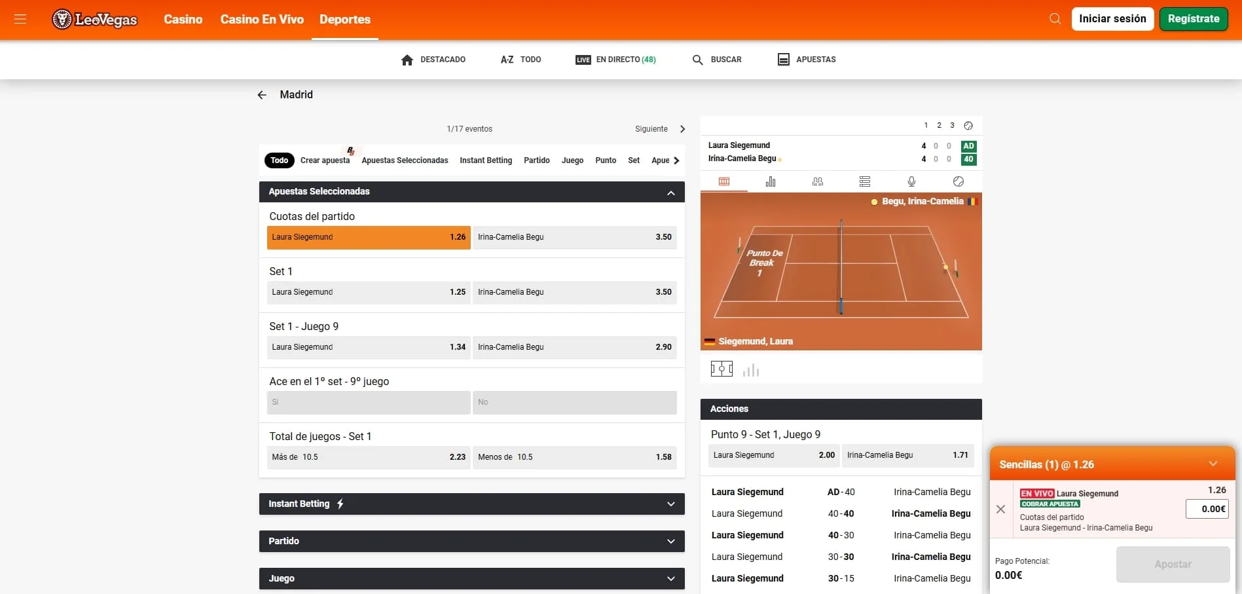Expand Instant Betting section
1242x594 pixels.
(x=472, y=504)
